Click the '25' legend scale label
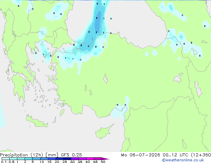 click(65, 162)
